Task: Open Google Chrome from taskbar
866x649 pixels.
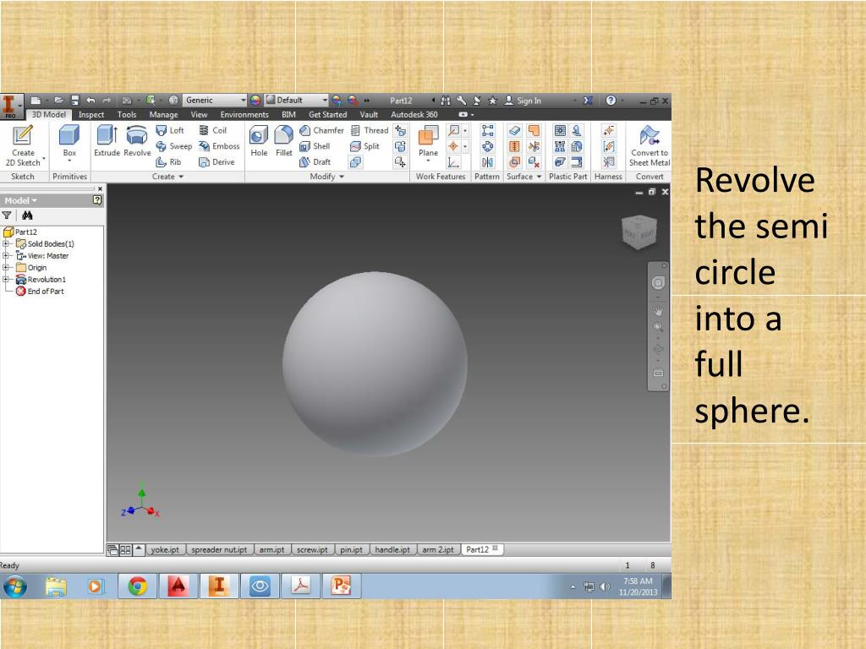Action: 138,586
